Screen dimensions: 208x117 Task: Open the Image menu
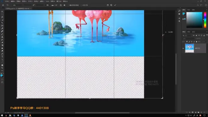(19, 1)
